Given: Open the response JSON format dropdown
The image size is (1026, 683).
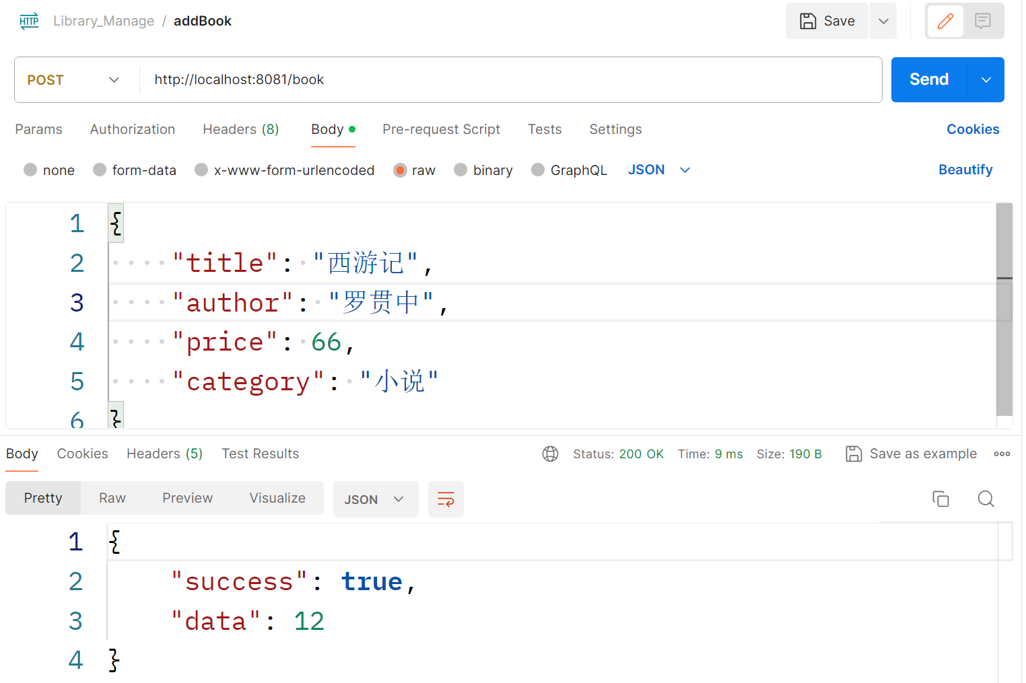Looking at the screenshot, I should (375, 499).
